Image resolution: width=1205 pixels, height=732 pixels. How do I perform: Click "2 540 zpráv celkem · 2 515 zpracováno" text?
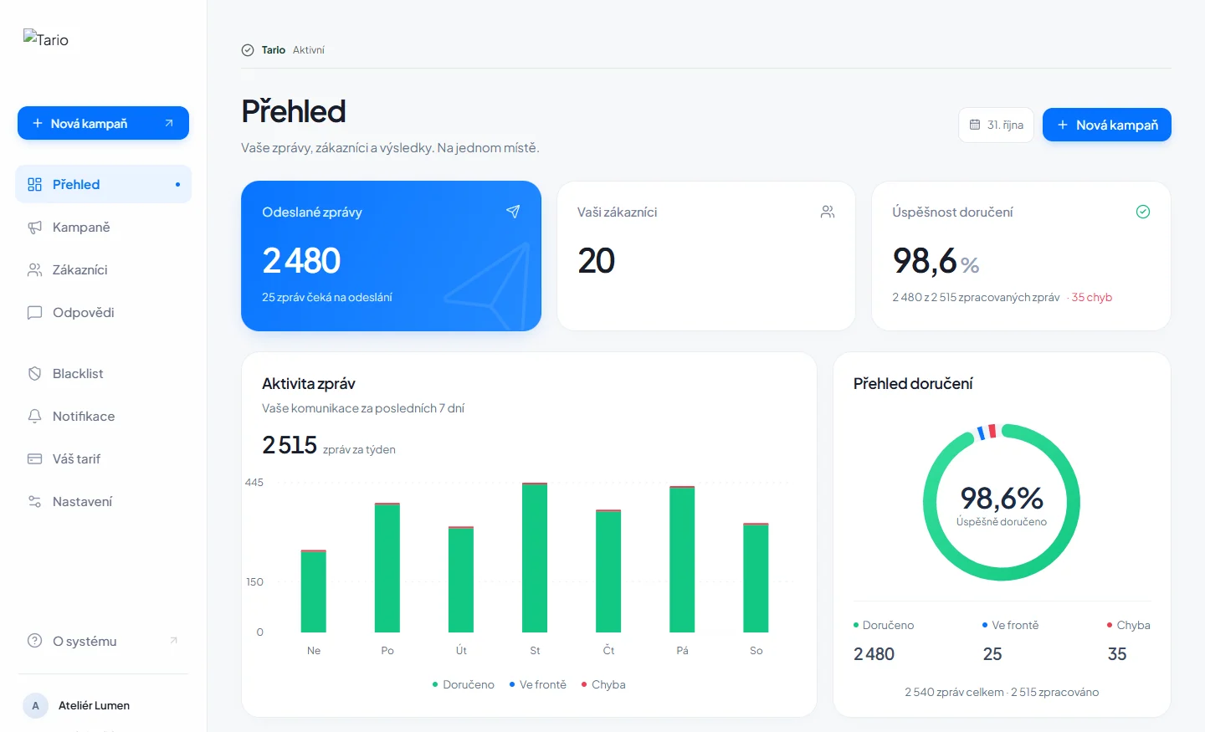1002,692
